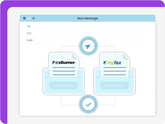Click the blue checkmark confirmation icon

pyautogui.click(x=88, y=104)
